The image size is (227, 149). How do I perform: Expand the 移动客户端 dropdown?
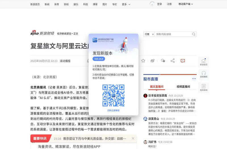186,4
